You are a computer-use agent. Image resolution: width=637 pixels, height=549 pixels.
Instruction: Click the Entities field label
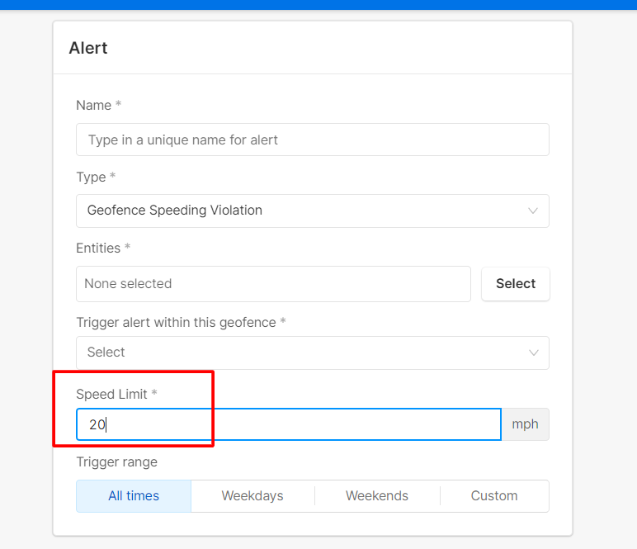[x=98, y=248]
